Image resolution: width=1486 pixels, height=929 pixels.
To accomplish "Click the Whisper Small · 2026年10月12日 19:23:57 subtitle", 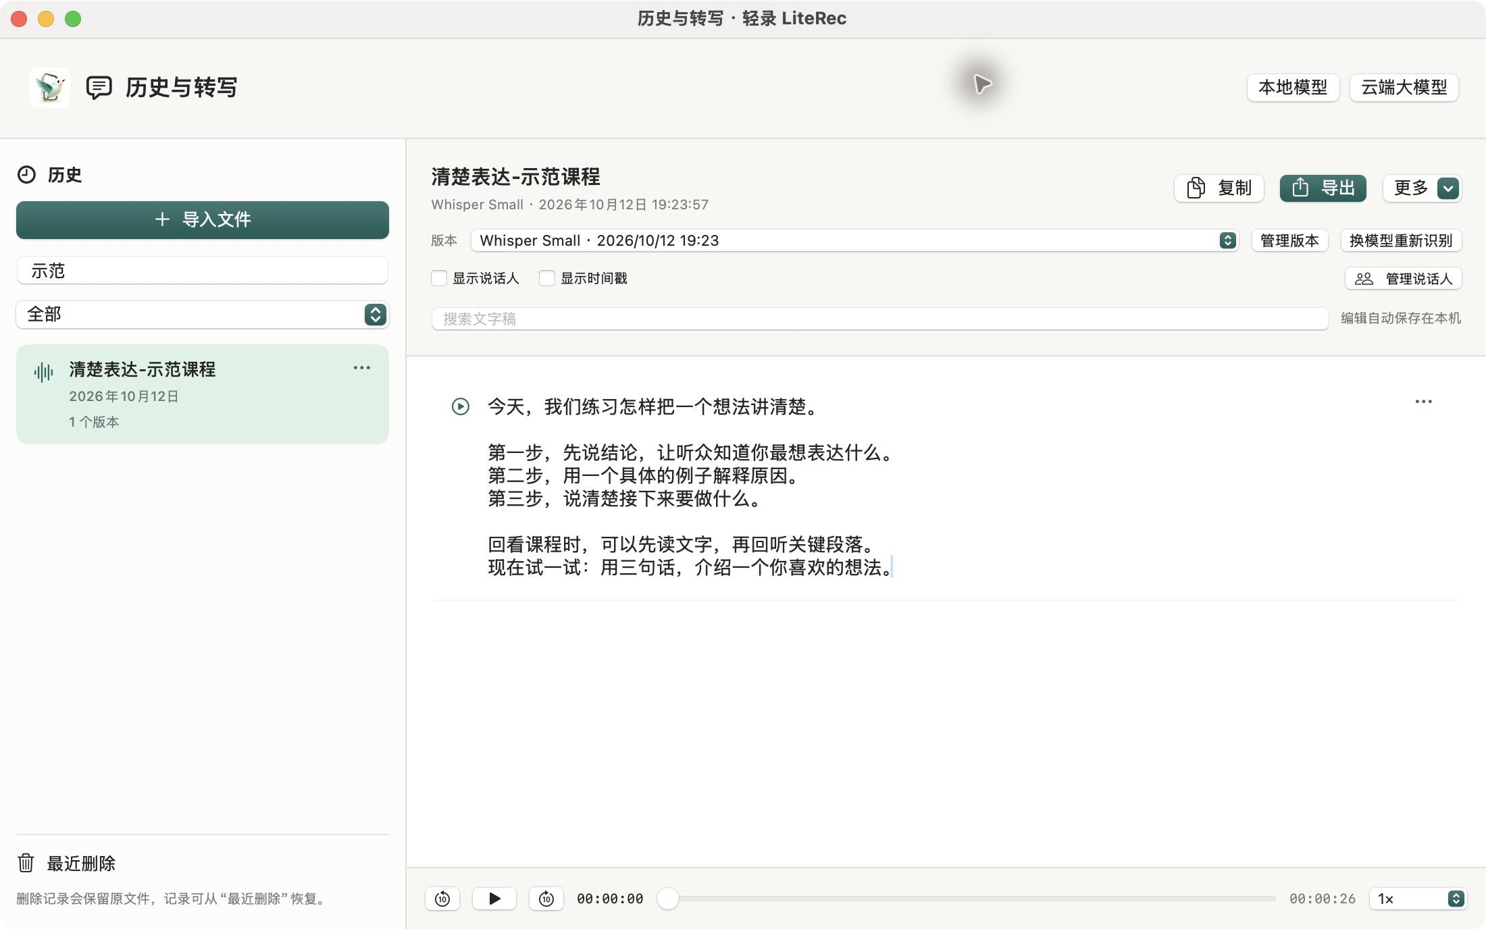I will (x=570, y=205).
